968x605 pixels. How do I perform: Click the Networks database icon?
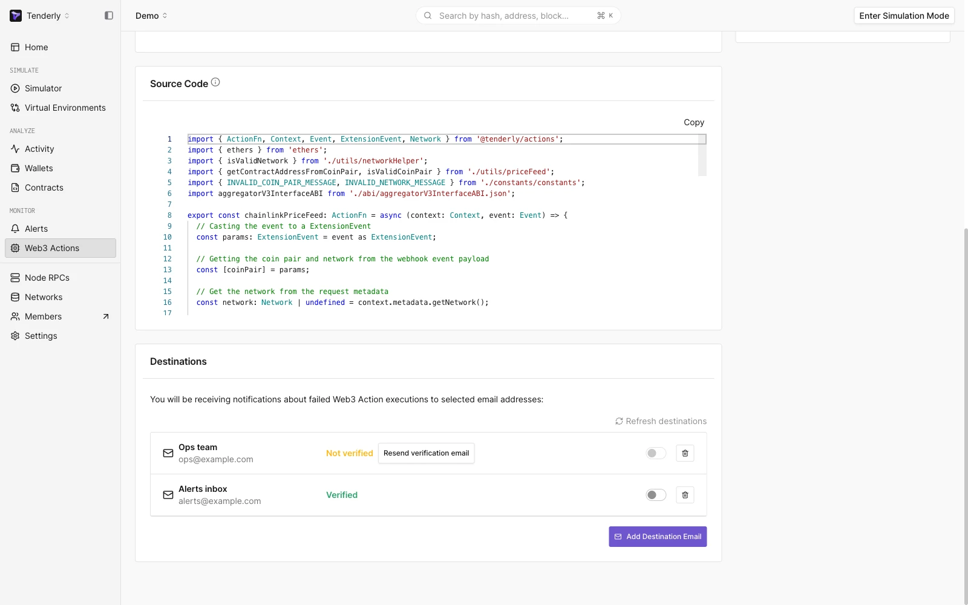(x=15, y=297)
